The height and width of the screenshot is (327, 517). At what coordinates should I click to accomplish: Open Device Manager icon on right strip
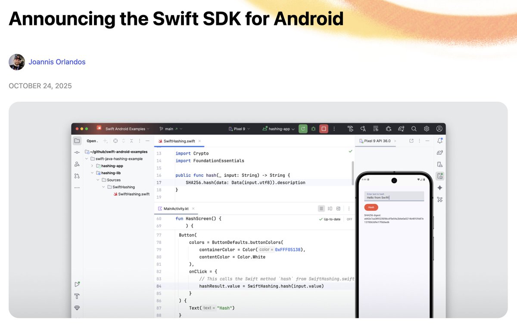click(440, 164)
